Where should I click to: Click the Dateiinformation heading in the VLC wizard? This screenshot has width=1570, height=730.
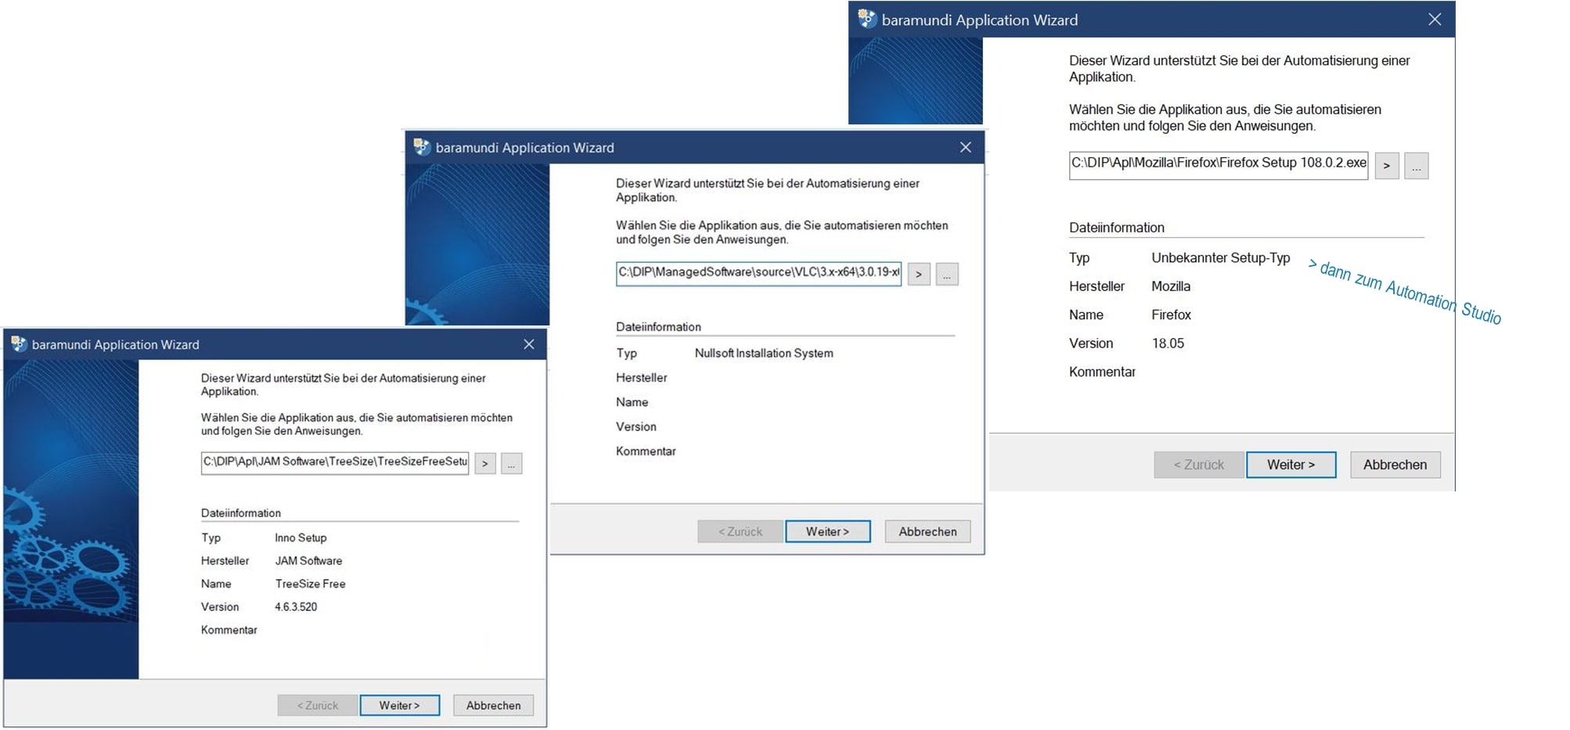point(658,327)
